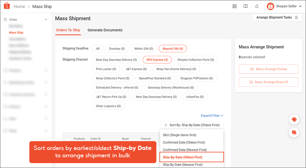Choose Confirmed Date (Oldest First) sort
Image resolution: width=306 pixels, height=168 pixels.
(x=192, y=142)
